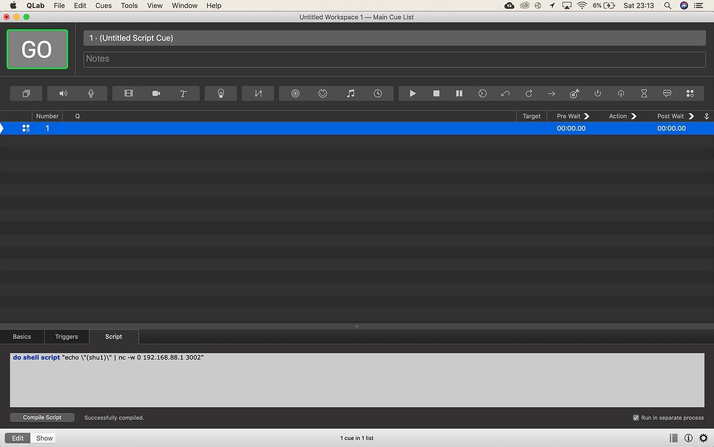714x447 pixels.
Task: Expand the Pre Wait column chevron
Action: [x=587, y=116]
